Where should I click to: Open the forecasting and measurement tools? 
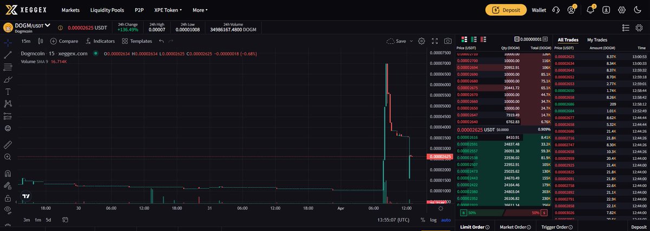[x=8, y=116]
